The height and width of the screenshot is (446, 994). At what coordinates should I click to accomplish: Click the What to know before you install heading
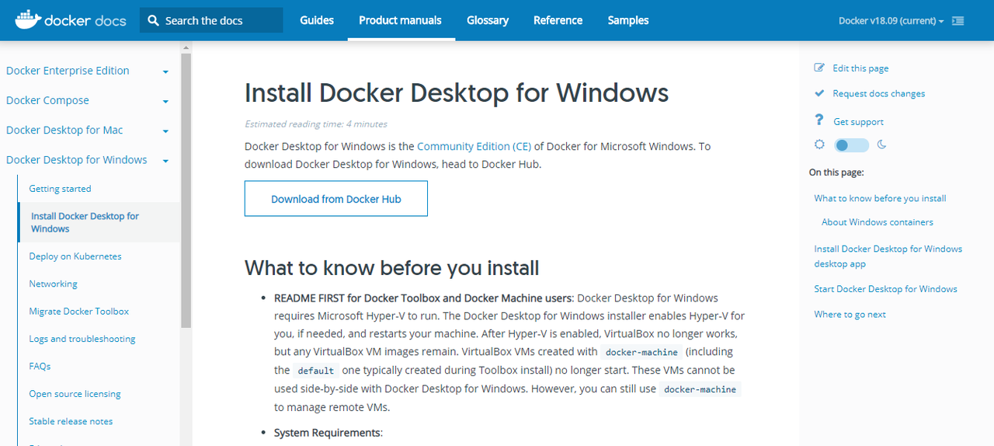[x=392, y=268]
